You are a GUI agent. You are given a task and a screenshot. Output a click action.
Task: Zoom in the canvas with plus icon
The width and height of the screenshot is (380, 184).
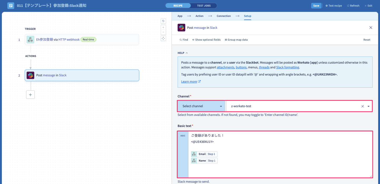pyautogui.click(x=163, y=27)
